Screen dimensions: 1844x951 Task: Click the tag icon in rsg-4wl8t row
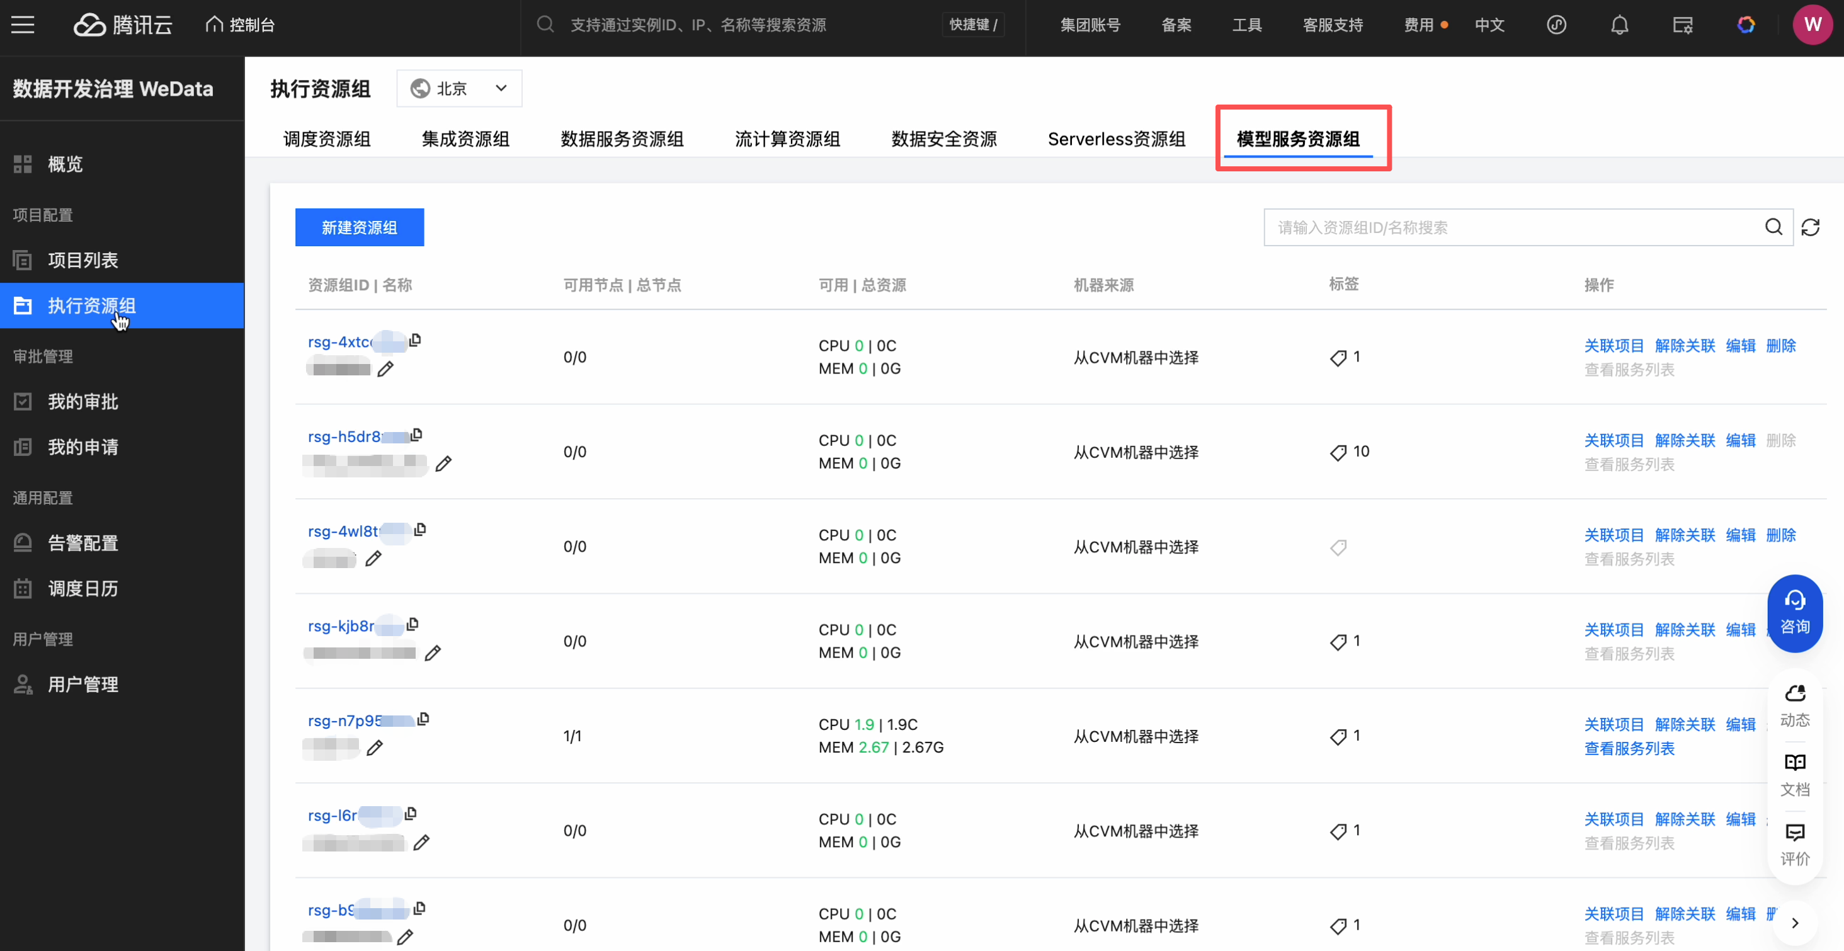click(x=1338, y=548)
